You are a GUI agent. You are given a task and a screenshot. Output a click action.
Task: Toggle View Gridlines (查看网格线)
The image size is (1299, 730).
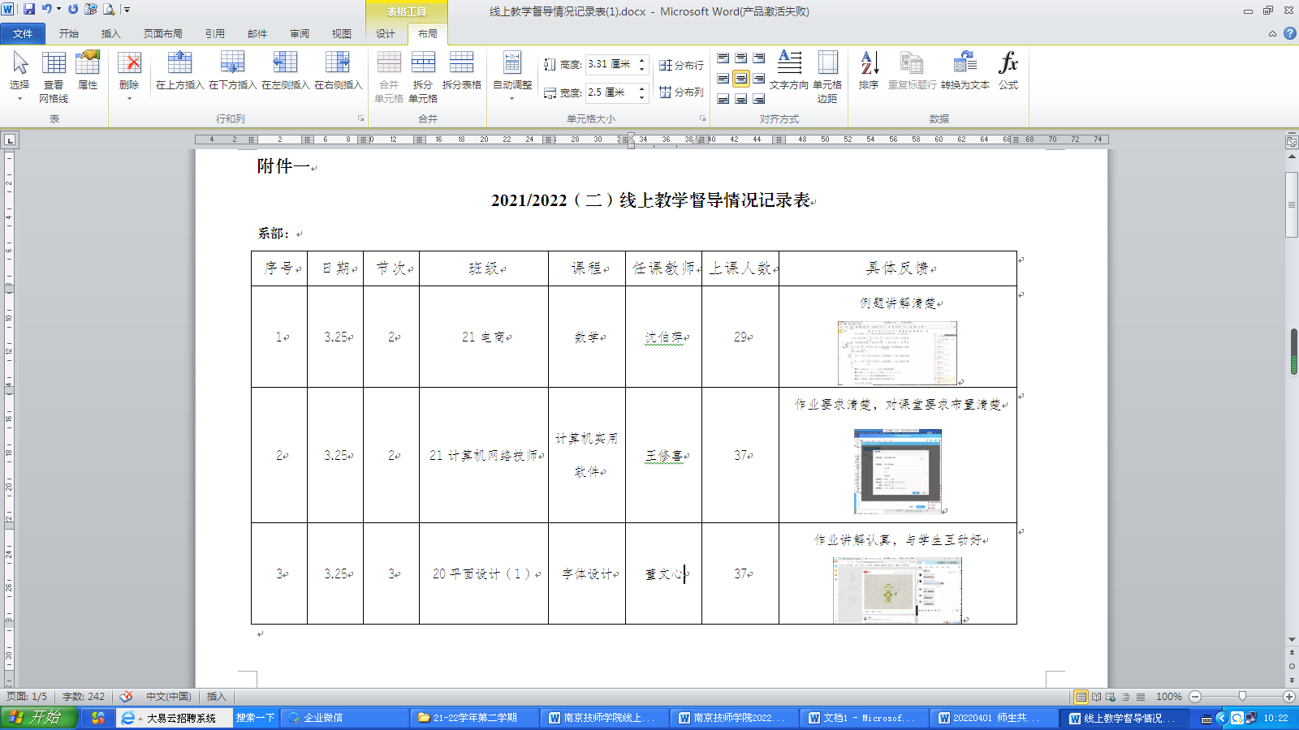click(x=54, y=63)
